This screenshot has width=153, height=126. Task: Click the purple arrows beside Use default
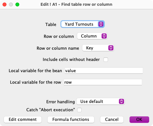point(122,101)
